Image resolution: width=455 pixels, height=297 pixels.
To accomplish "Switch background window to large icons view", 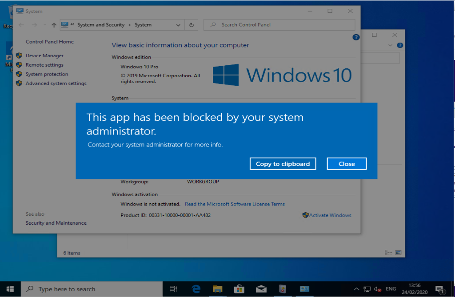I will point(399,253).
